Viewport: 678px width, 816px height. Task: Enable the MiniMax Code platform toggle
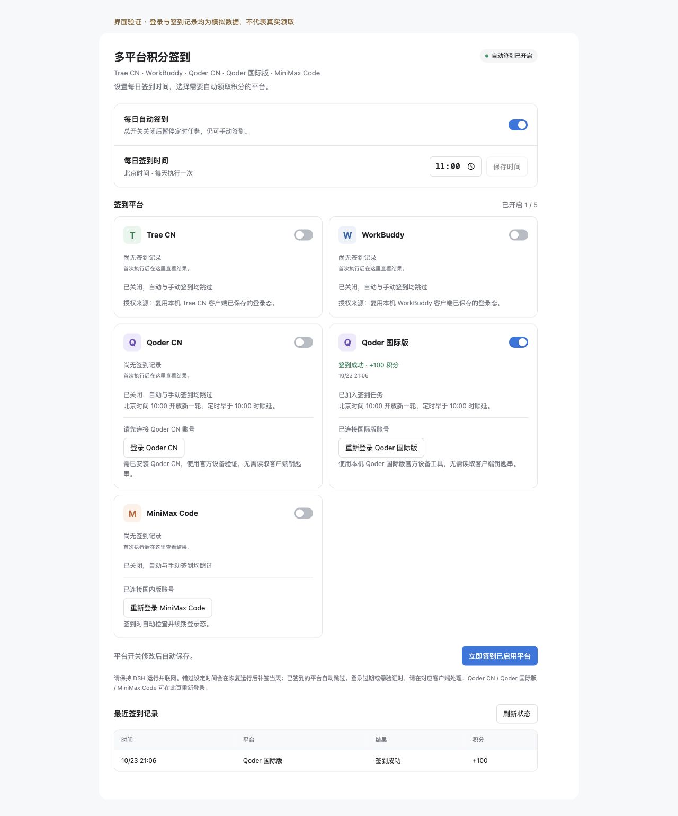coord(304,513)
